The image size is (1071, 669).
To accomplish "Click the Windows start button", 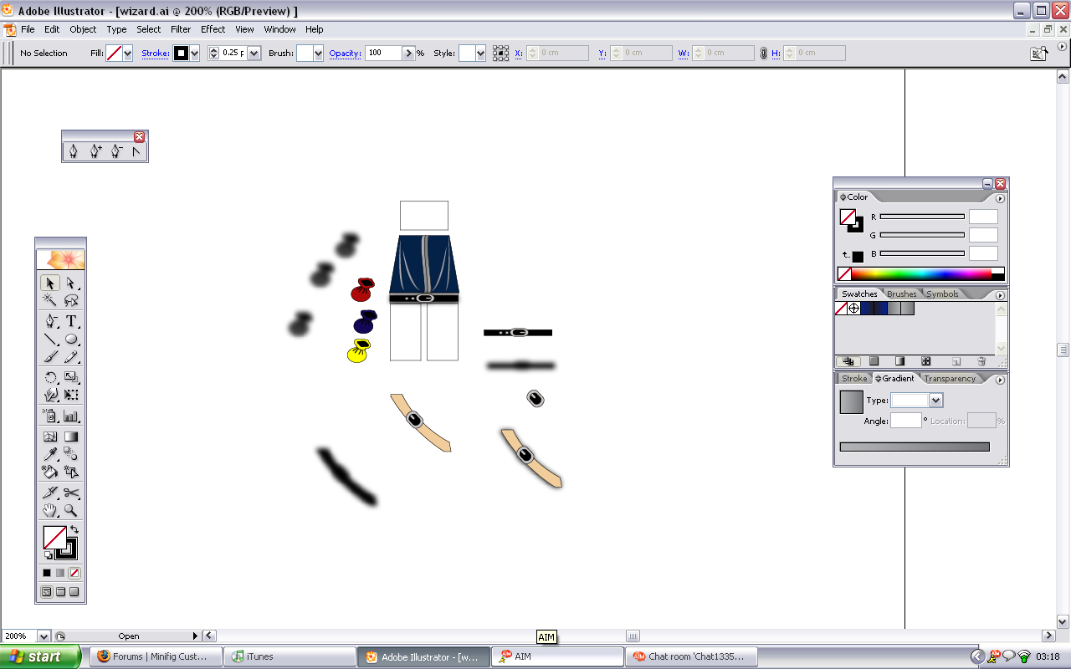I will 40,656.
